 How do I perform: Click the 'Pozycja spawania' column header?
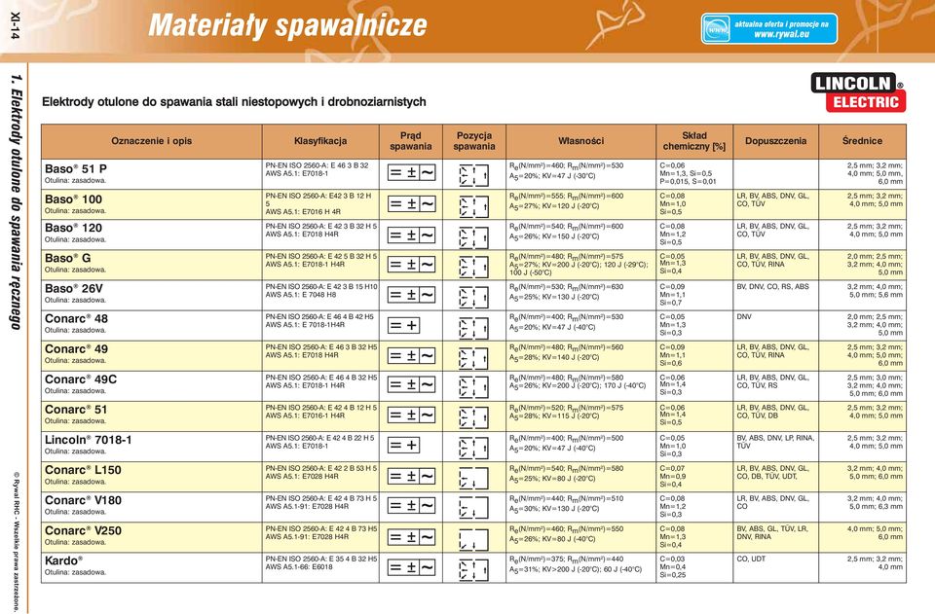(x=474, y=141)
